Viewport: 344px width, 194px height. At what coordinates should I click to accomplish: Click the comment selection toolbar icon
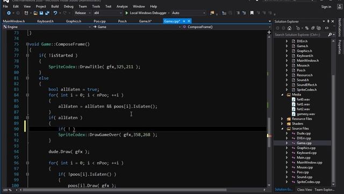pos(238,13)
